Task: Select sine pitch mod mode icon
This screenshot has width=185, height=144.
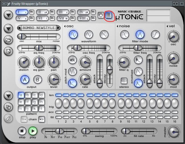Action: (72, 71)
